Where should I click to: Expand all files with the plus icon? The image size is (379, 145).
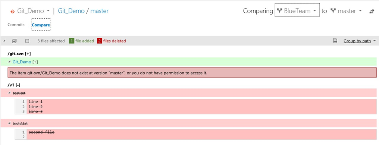pyautogui.click(x=14, y=41)
